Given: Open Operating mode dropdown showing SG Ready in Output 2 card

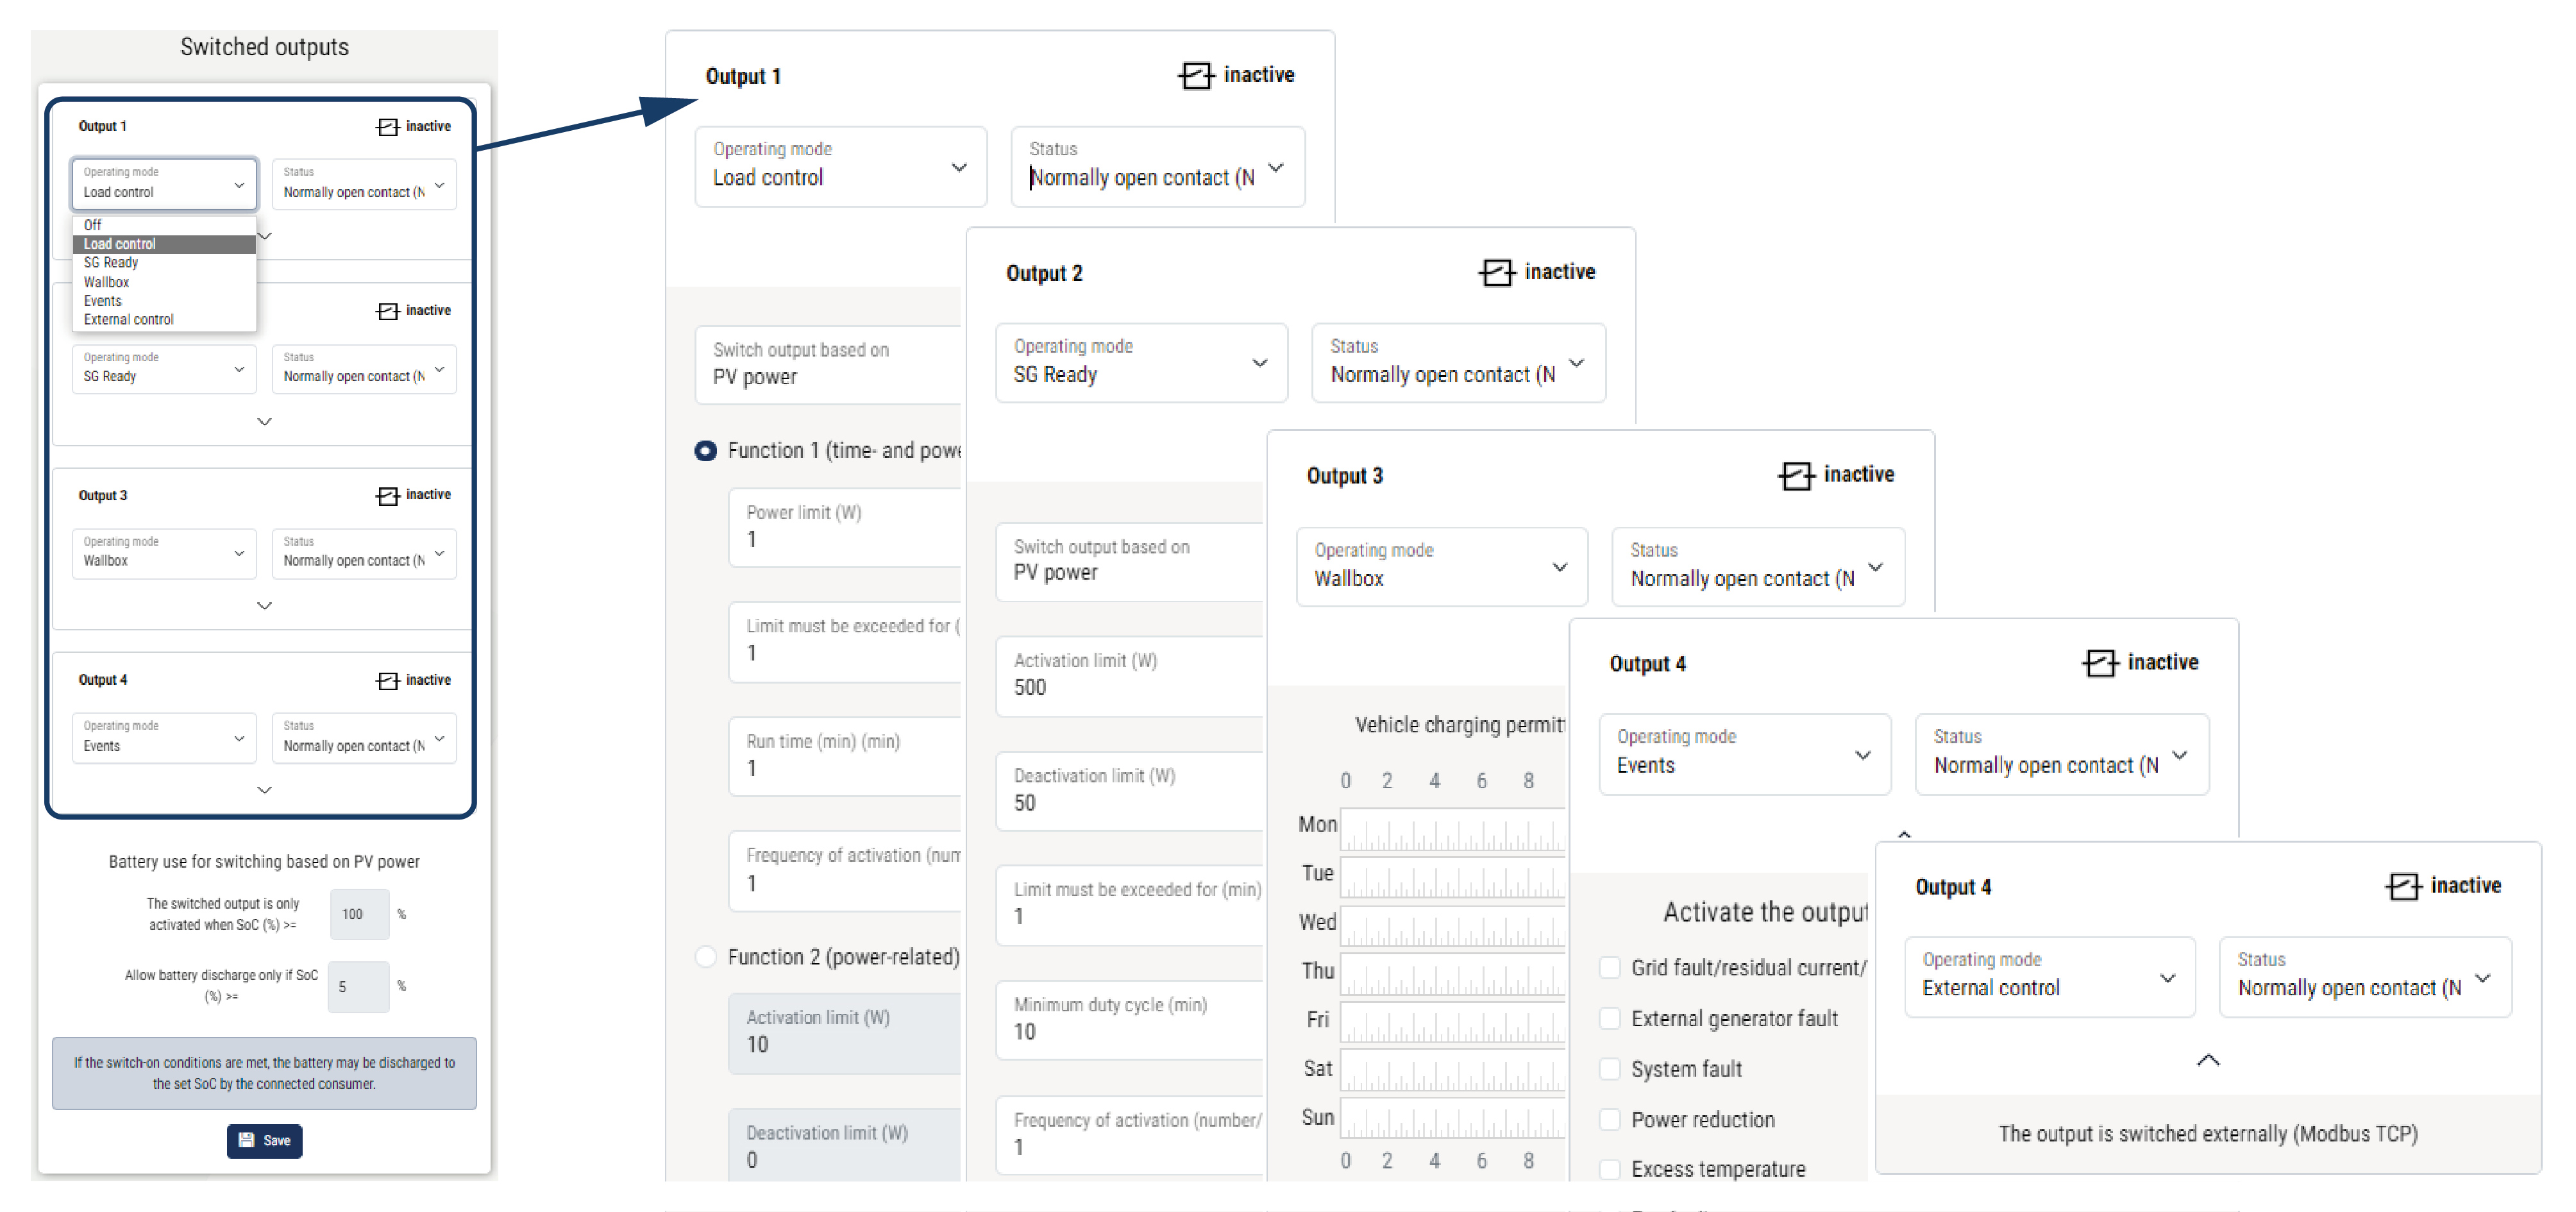Looking at the screenshot, I should coord(1141,363).
